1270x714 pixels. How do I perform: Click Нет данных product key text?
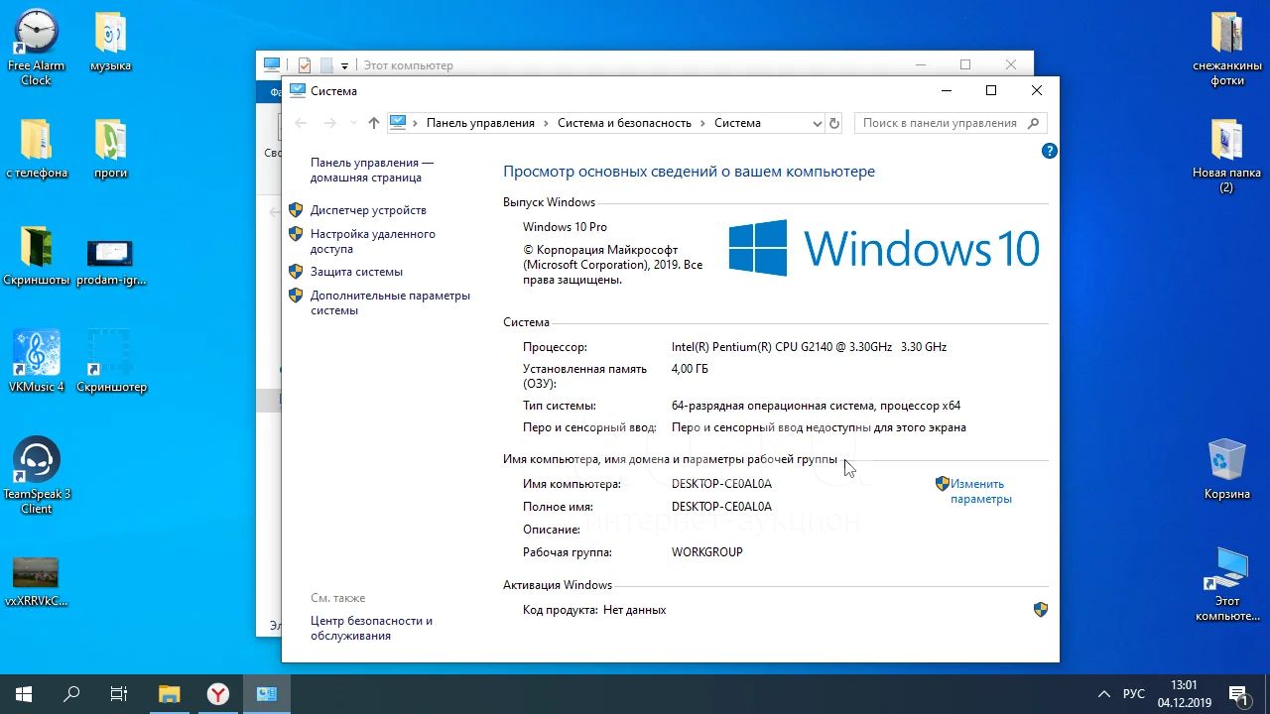click(x=634, y=610)
